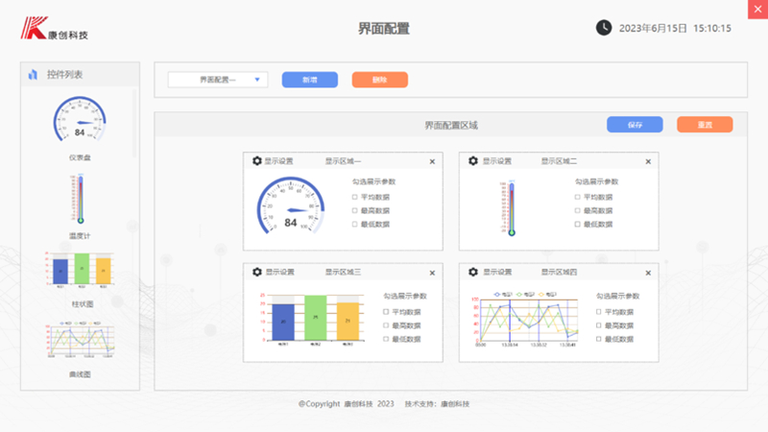Click 勾选展示参数 label in 显示区域四

point(617,296)
